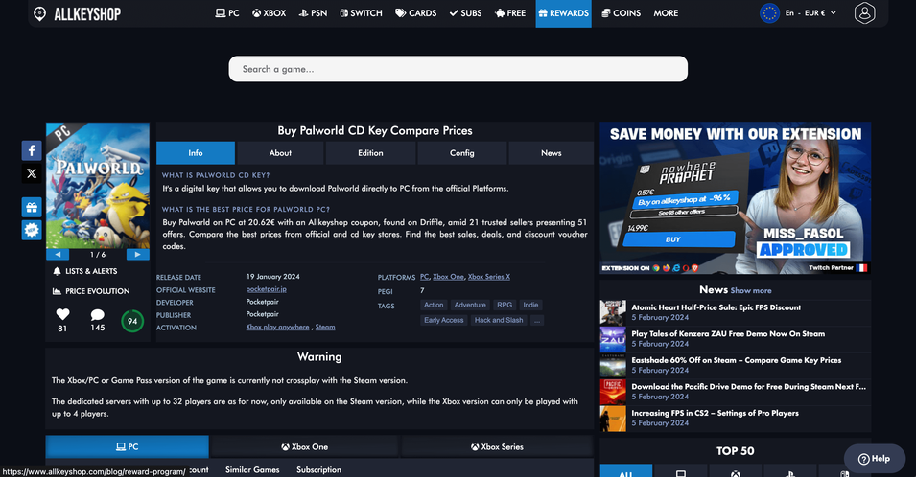Click the BUY button in extension banner
Image resolution: width=916 pixels, height=477 pixels.
click(x=672, y=239)
